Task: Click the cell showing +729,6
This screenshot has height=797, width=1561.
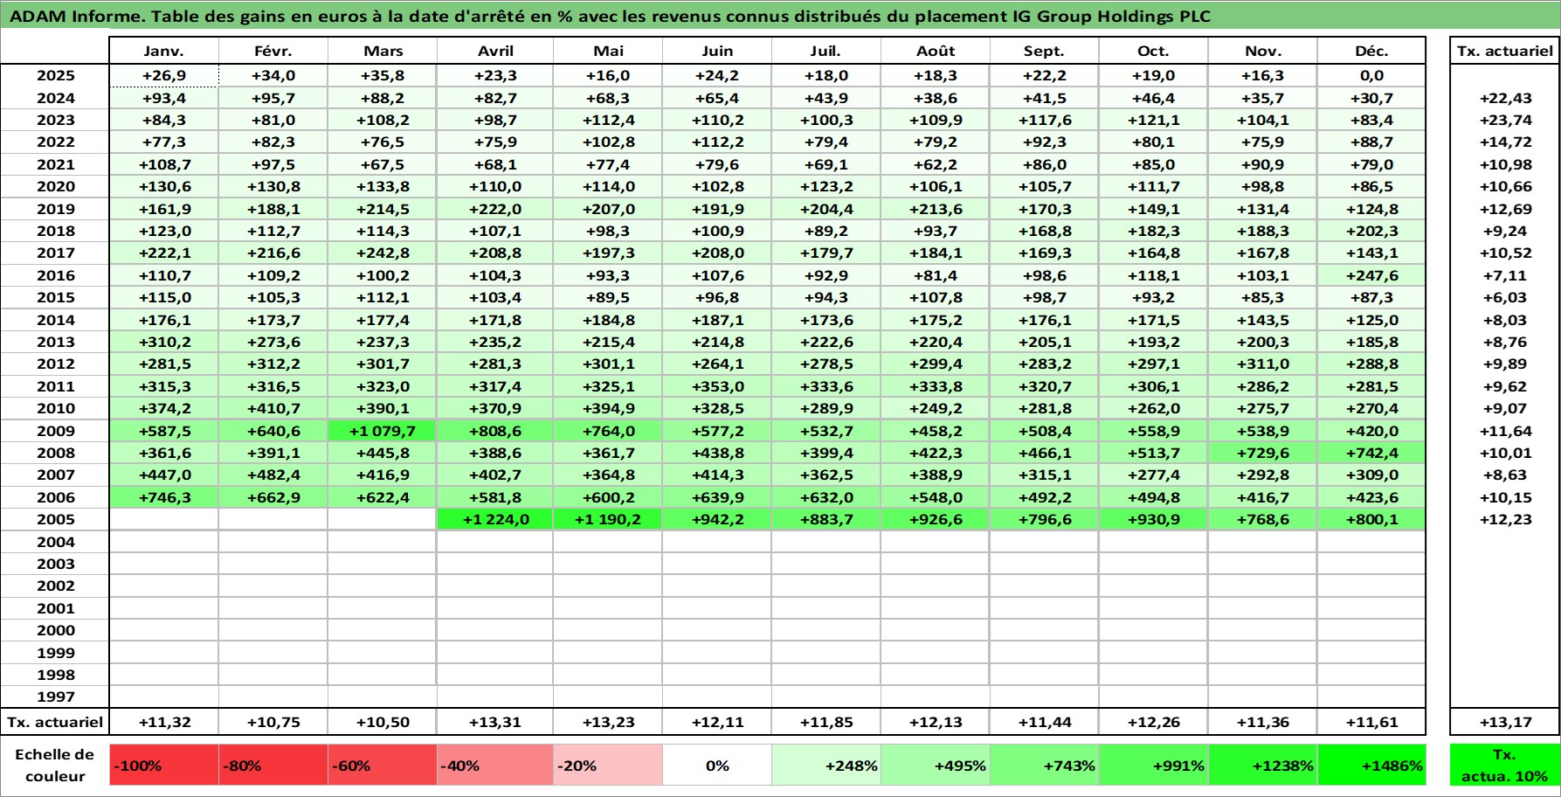Action: click(1263, 453)
